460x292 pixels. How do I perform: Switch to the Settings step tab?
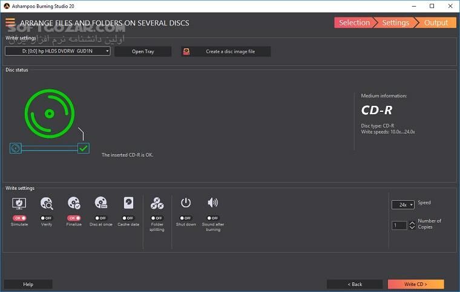coord(395,23)
